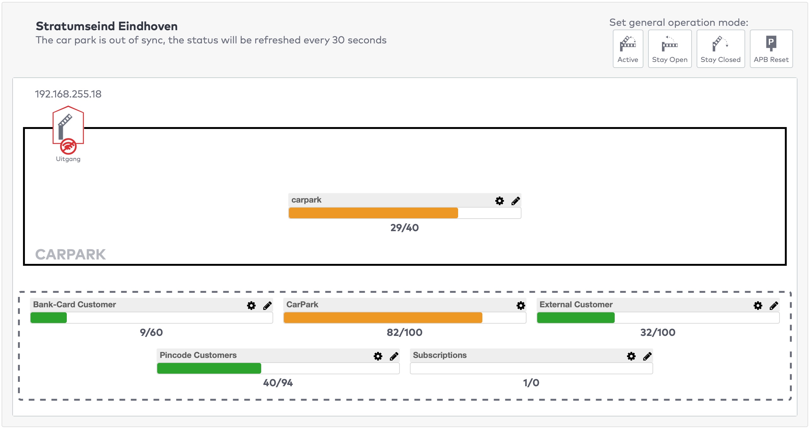811x429 pixels.
Task: Open External Customer settings gear
Action: 758,305
